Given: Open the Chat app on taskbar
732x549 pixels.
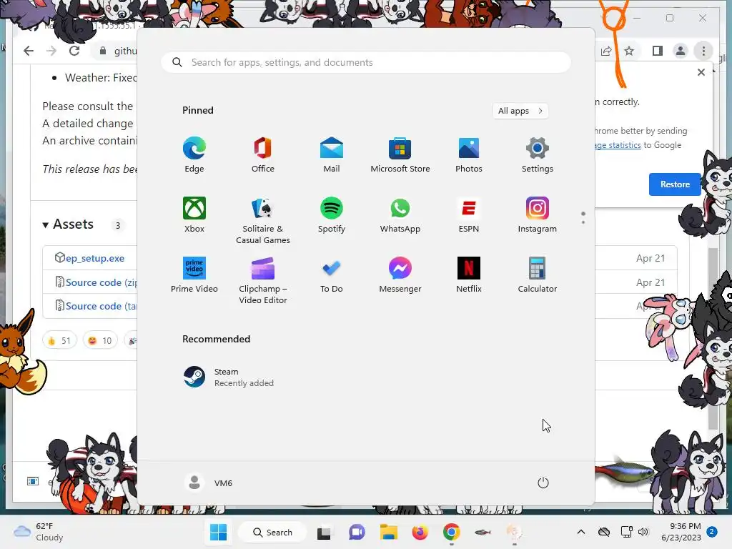Looking at the screenshot, I should 357,532.
